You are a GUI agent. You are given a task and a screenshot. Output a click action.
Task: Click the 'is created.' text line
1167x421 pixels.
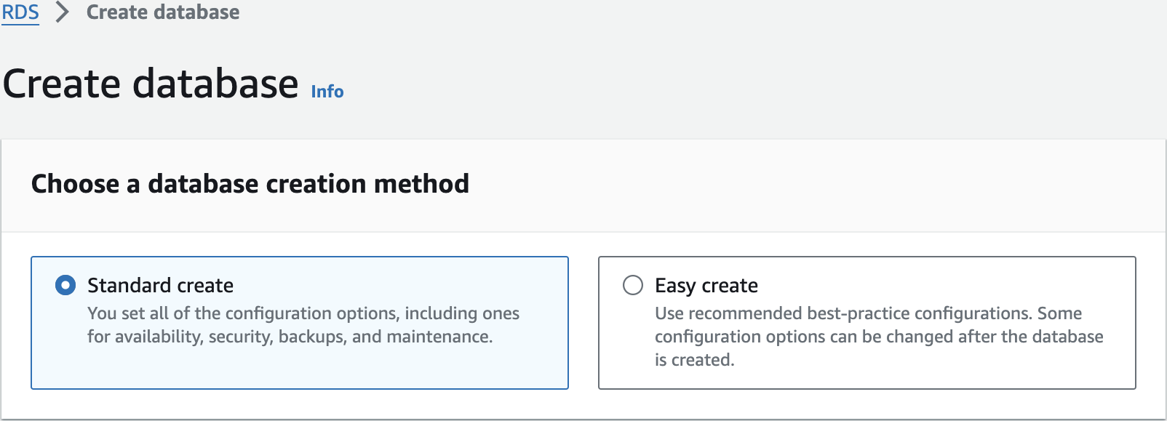(x=694, y=360)
